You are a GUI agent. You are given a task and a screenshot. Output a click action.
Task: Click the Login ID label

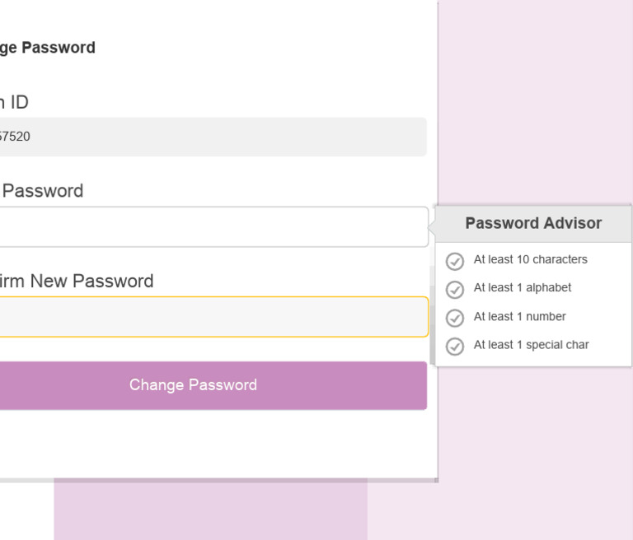14,102
